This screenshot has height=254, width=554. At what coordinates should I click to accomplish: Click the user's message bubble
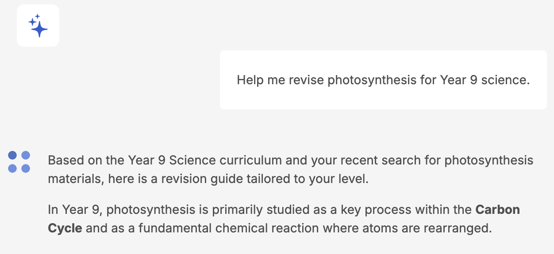[383, 80]
